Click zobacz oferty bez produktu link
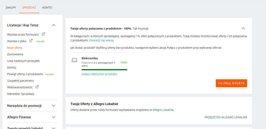This screenshot has height=129, width=266. tap(99, 74)
